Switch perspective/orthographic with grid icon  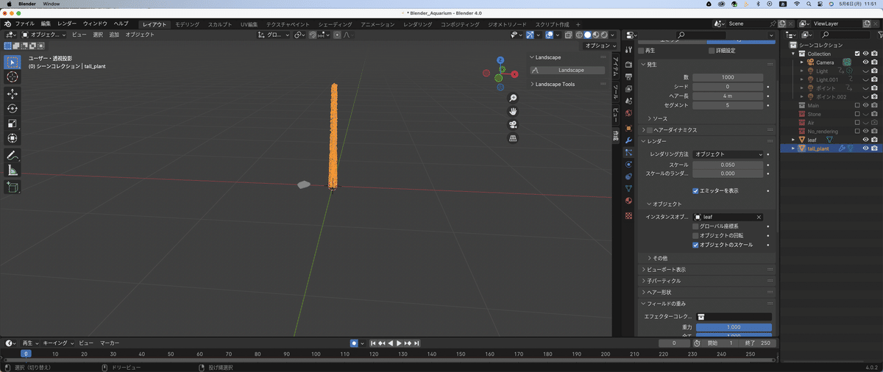[513, 137]
